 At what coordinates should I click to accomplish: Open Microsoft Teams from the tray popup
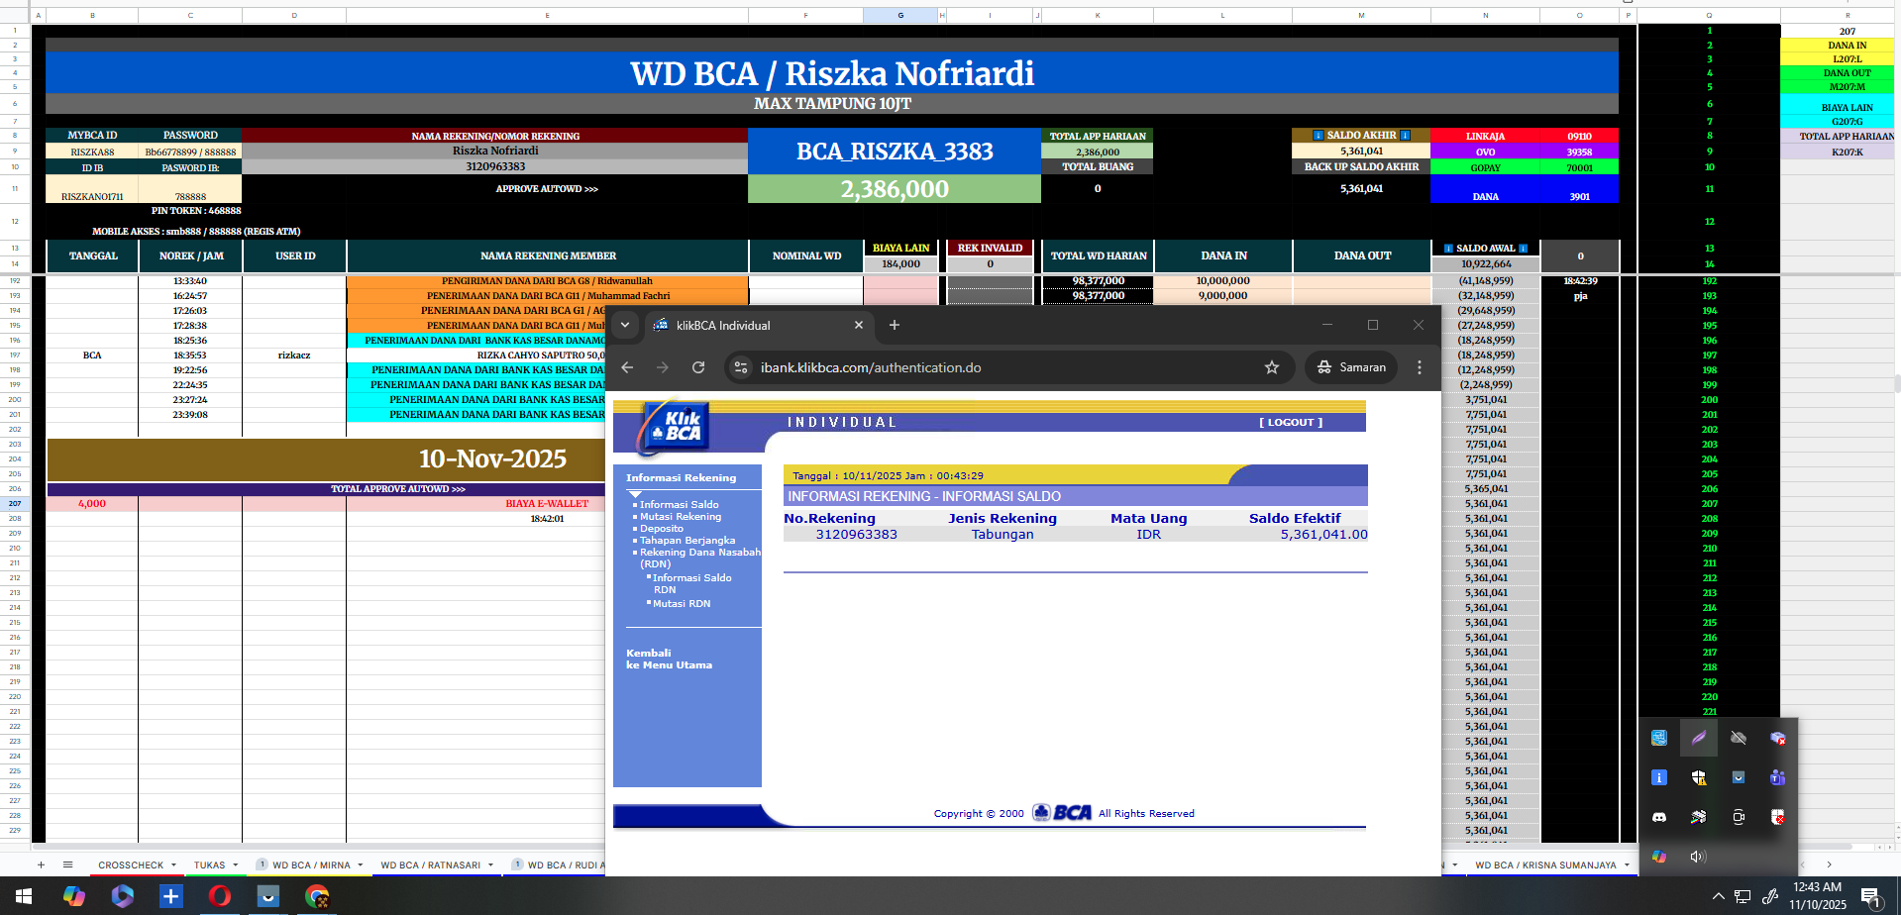(x=1778, y=777)
